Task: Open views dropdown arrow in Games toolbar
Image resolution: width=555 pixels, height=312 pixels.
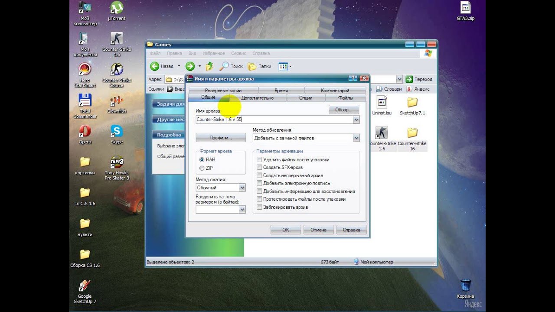Action: (291, 66)
